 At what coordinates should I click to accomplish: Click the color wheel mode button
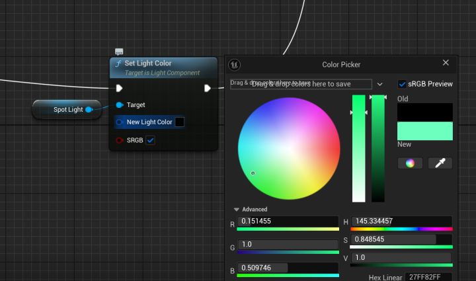[x=410, y=163]
